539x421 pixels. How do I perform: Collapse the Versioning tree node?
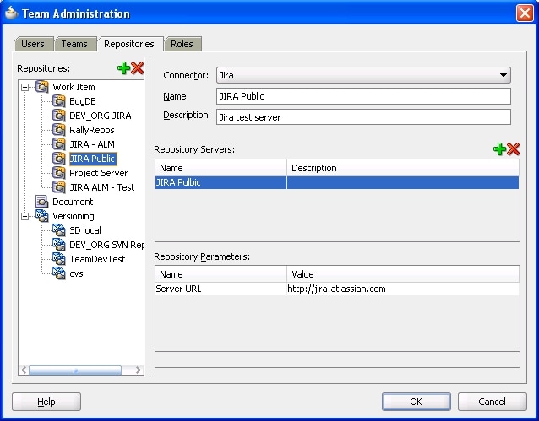[x=24, y=216]
